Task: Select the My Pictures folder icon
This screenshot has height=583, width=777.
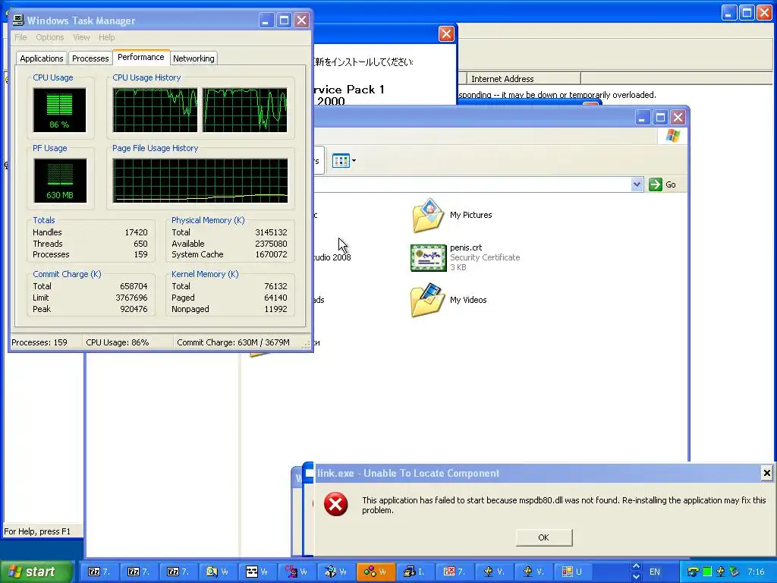Action: pyautogui.click(x=428, y=215)
